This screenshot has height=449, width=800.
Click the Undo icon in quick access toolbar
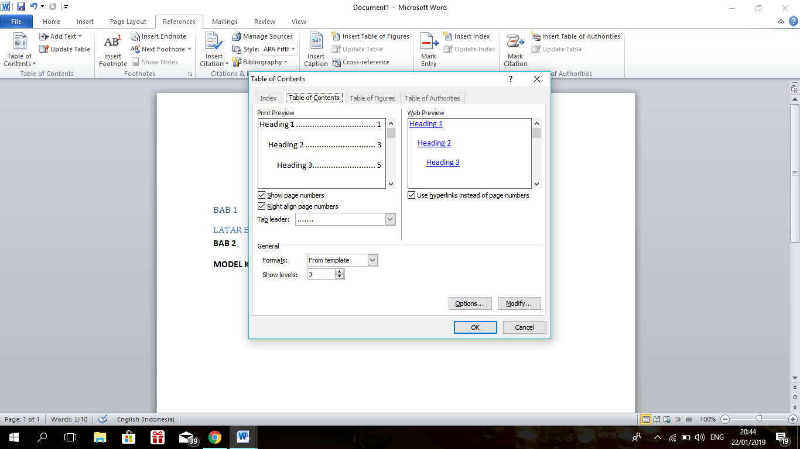point(34,7)
